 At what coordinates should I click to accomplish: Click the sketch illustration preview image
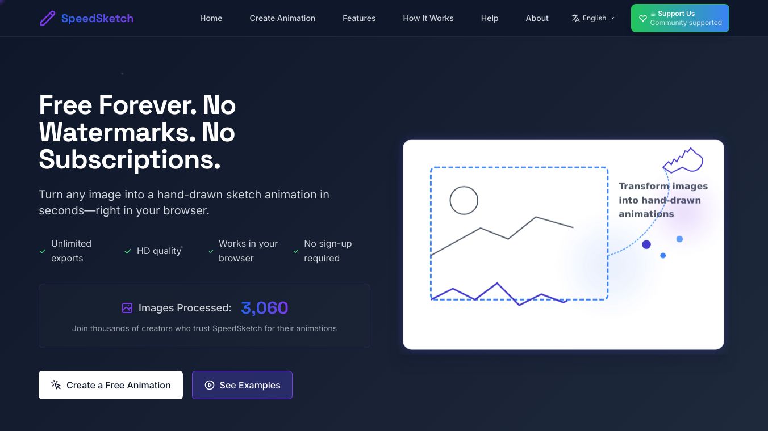(x=564, y=244)
